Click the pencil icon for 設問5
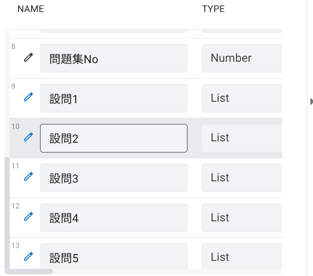313x276 pixels. tap(28, 256)
